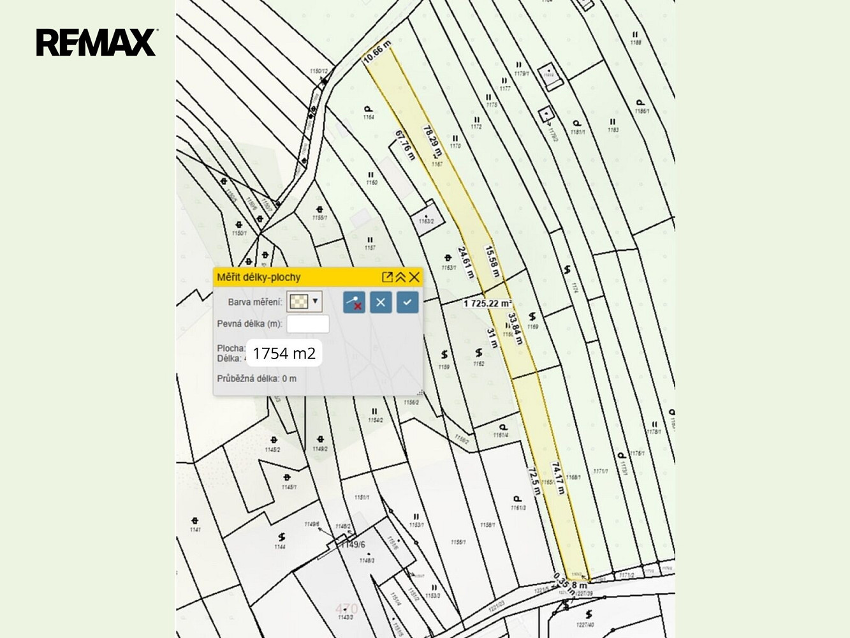850x638 pixels.
Task: Click the parcel label 1149/6
Action: 353,544
